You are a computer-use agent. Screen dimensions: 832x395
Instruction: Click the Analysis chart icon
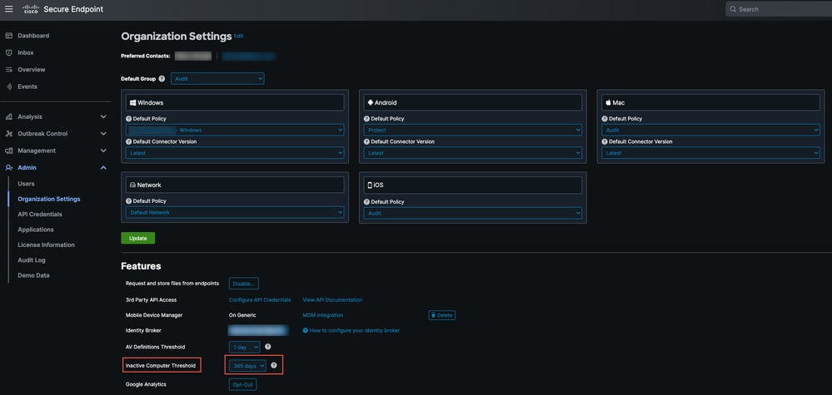coord(8,117)
